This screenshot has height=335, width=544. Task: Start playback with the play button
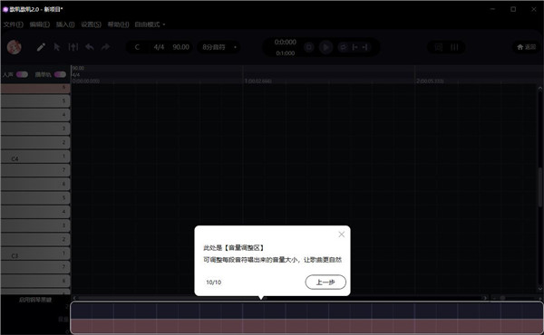pos(325,47)
